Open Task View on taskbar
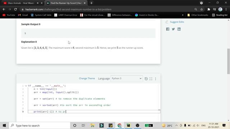Image resolution: width=230 pixels, height=129 pixels. 83,125
